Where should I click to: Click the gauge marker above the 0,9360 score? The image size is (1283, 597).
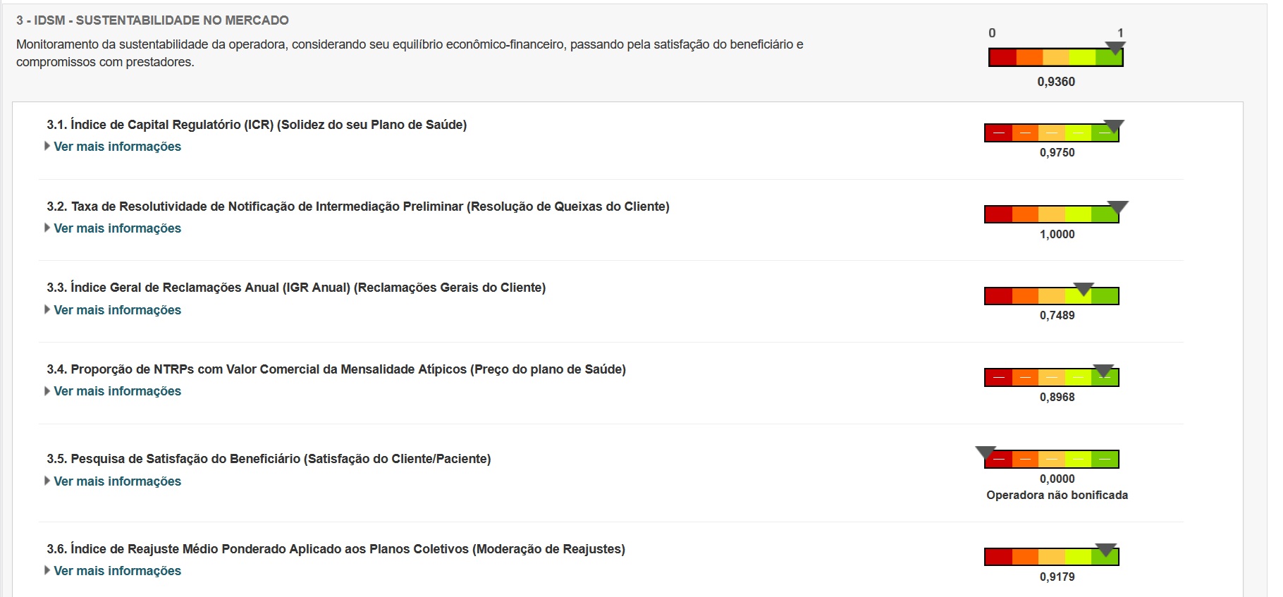(1115, 48)
